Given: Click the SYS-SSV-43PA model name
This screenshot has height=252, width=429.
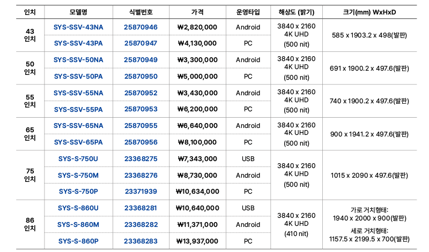Looking at the screenshot, I should tap(78, 43).
